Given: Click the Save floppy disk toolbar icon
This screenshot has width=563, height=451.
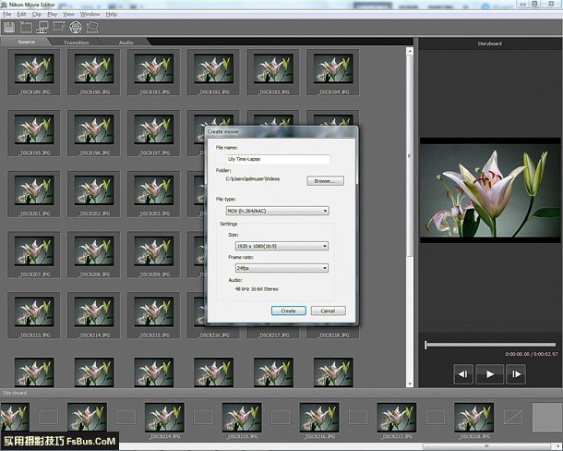Looking at the screenshot, I should 9,27.
